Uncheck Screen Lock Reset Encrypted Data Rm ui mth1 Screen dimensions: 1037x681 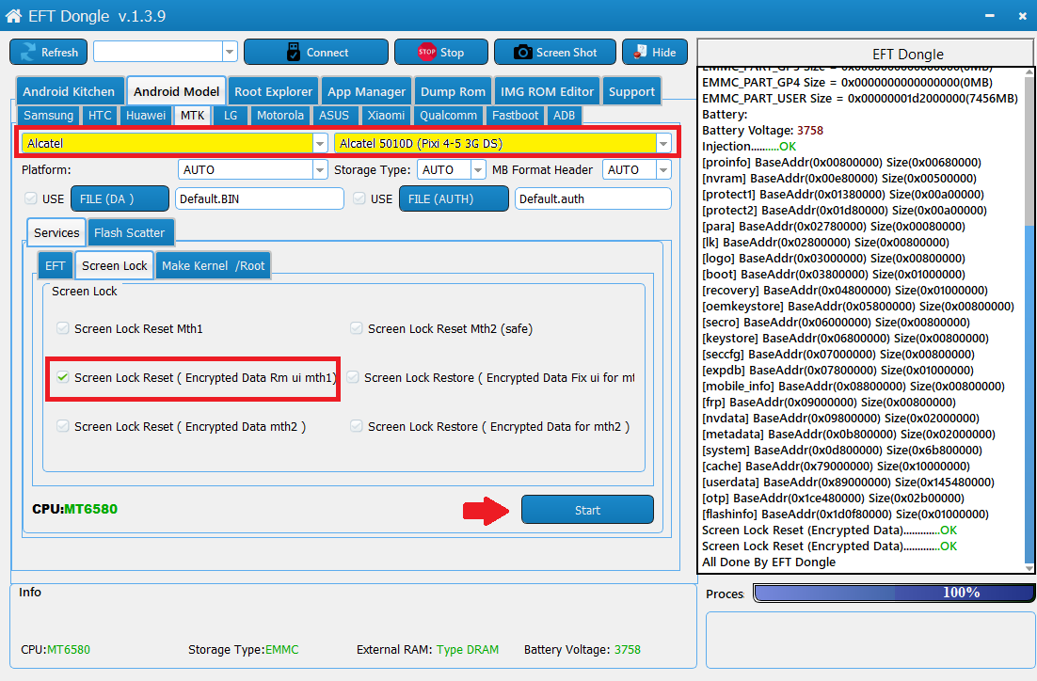tap(63, 377)
